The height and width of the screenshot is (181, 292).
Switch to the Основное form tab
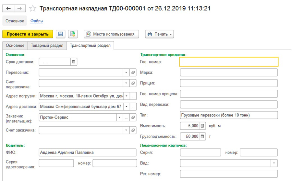point(15,46)
